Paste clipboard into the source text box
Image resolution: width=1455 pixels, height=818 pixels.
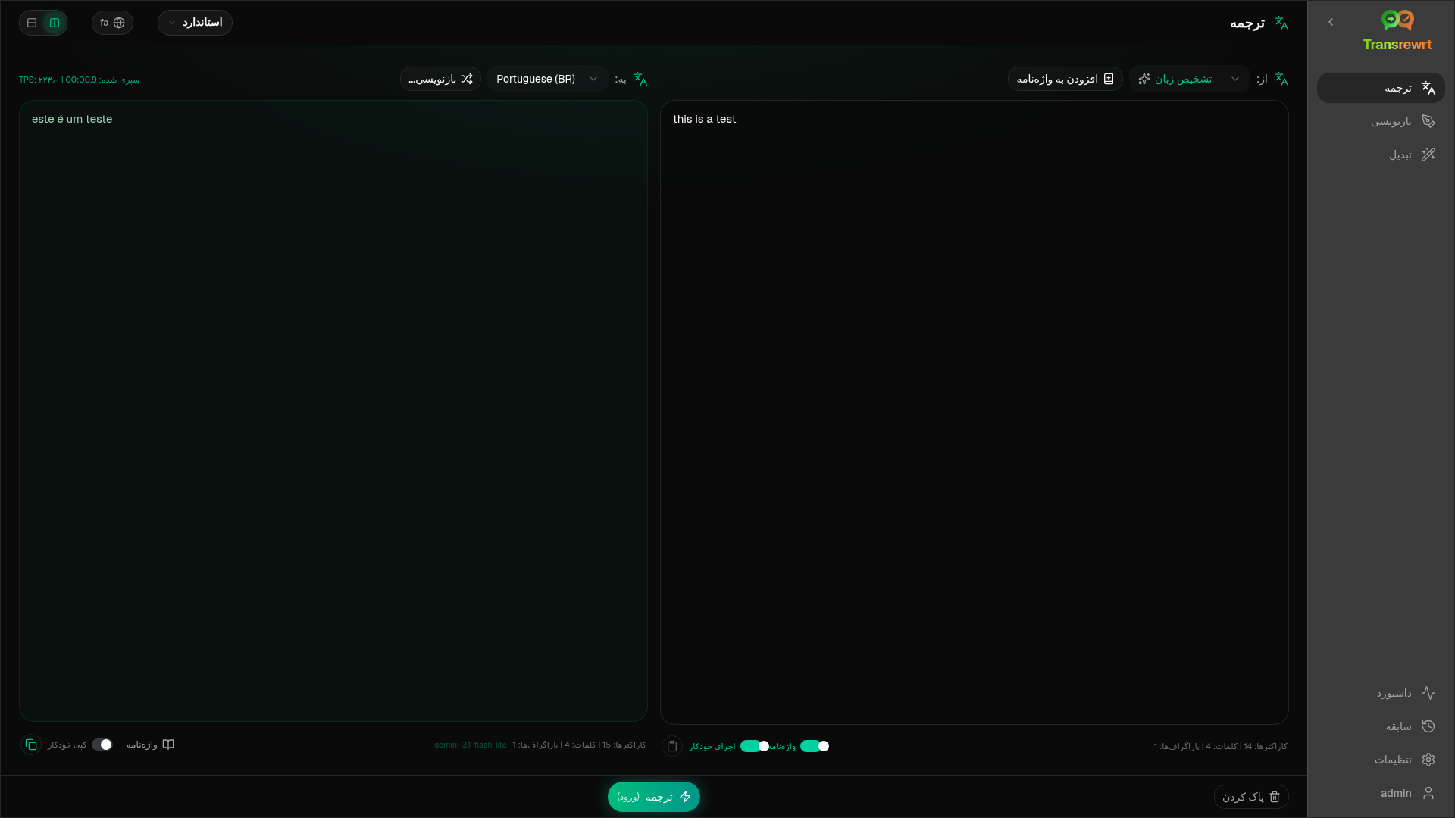(x=672, y=746)
